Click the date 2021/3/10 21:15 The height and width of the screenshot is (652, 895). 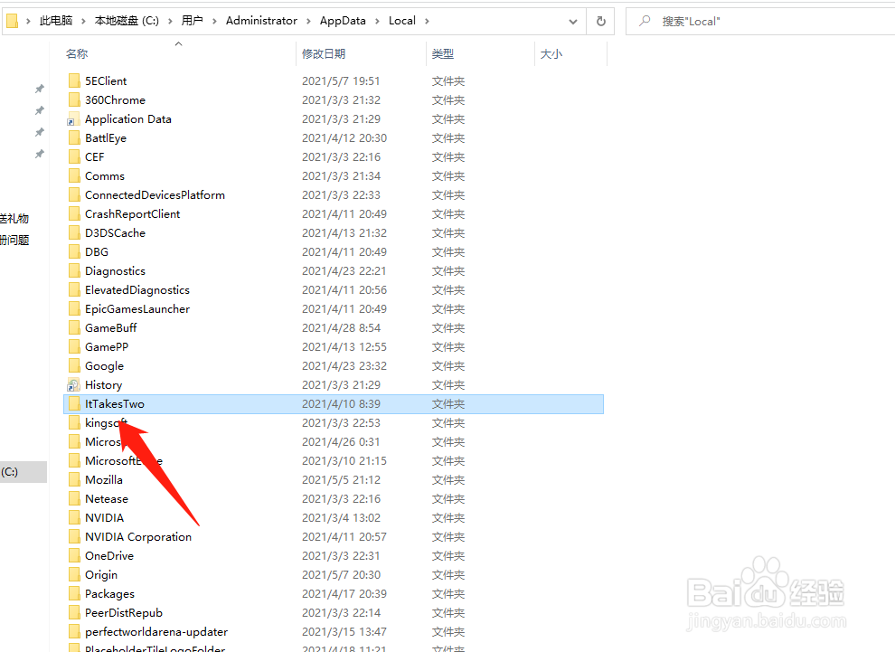(344, 460)
